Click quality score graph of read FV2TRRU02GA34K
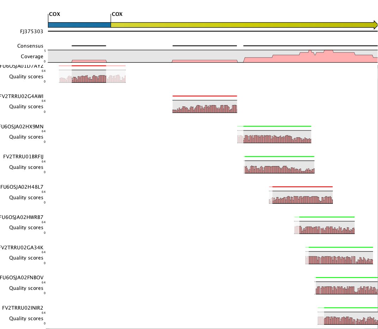The width and height of the screenshot is (378, 329). point(339,259)
